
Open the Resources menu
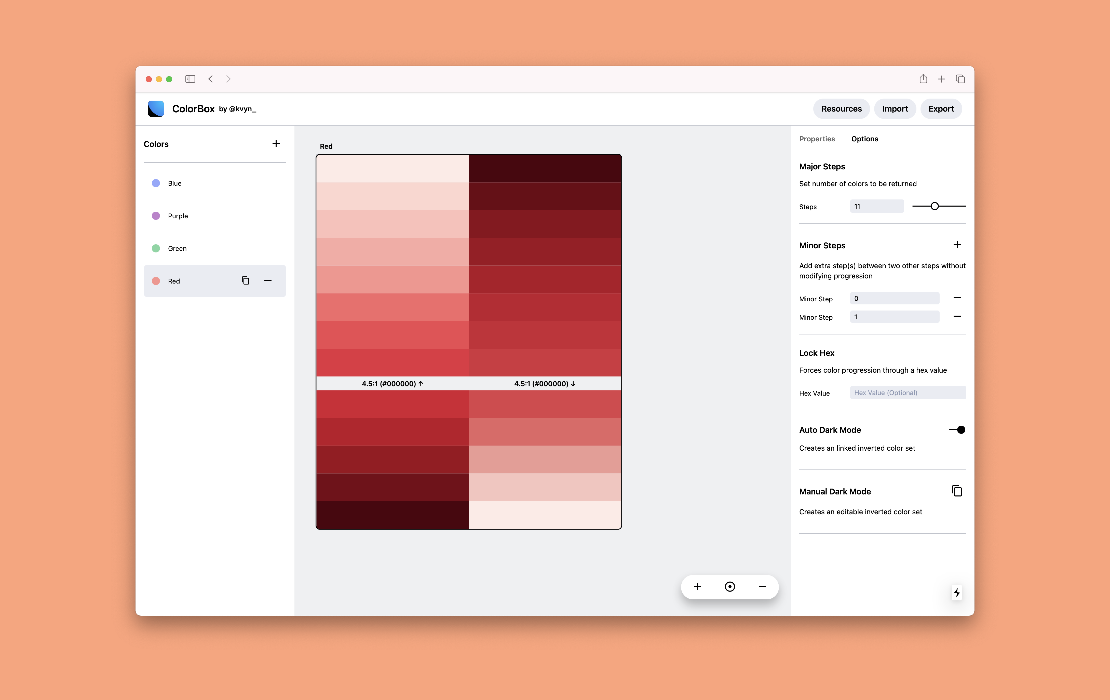[x=841, y=109]
